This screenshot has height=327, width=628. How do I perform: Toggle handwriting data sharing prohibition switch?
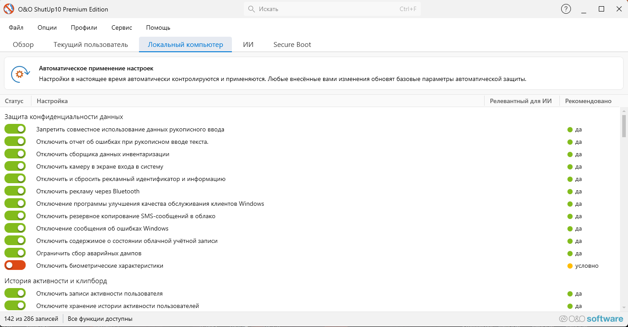[15, 129]
